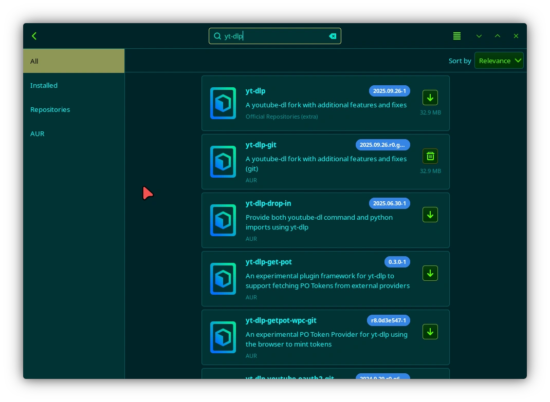
Task: Switch to Repositories category
Action: 74,109
